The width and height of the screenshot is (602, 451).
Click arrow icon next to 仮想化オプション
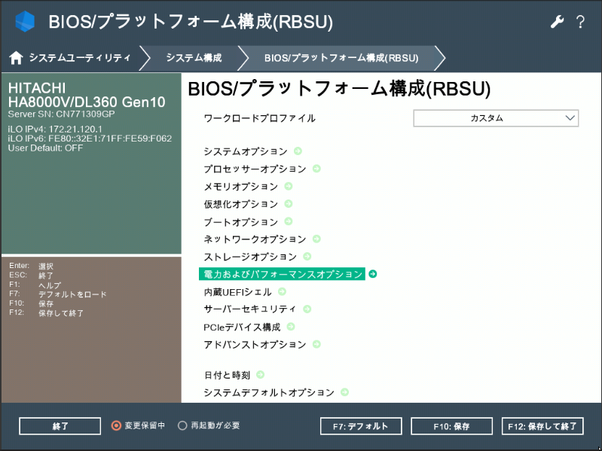pos(289,203)
